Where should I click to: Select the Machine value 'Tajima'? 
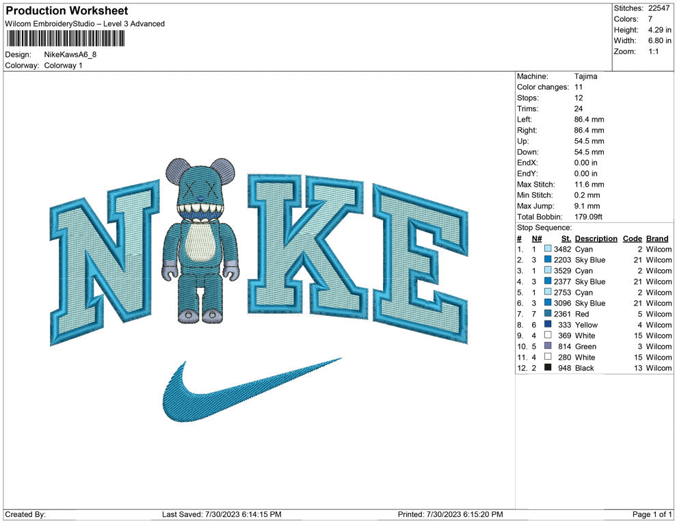586,77
